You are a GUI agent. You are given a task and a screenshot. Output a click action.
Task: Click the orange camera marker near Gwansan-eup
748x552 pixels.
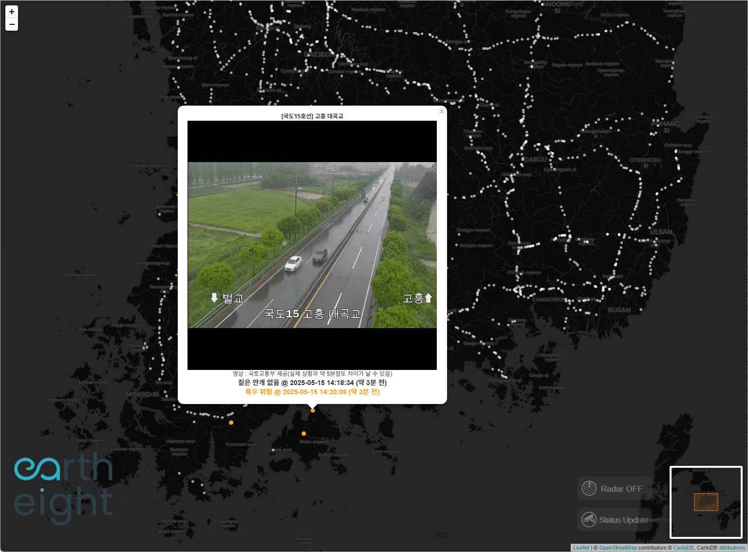(231, 423)
